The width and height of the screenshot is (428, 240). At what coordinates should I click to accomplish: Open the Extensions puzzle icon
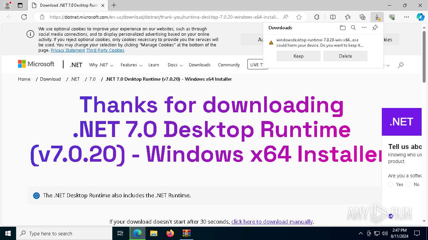coord(317,17)
